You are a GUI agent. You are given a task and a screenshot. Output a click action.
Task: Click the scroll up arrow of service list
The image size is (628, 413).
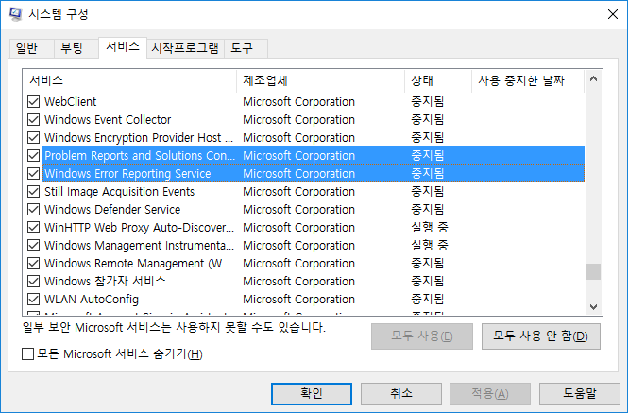point(594,79)
